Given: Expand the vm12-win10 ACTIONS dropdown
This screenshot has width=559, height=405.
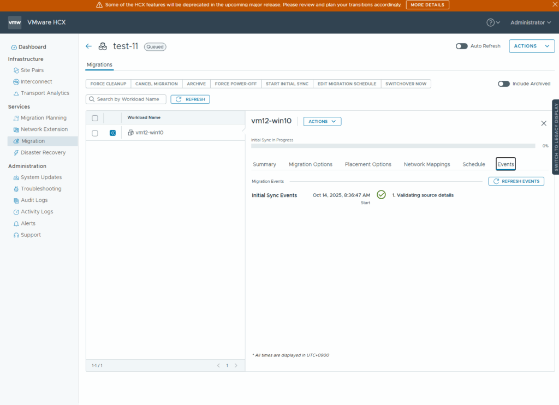Looking at the screenshot, I should [x=322, y=122].
